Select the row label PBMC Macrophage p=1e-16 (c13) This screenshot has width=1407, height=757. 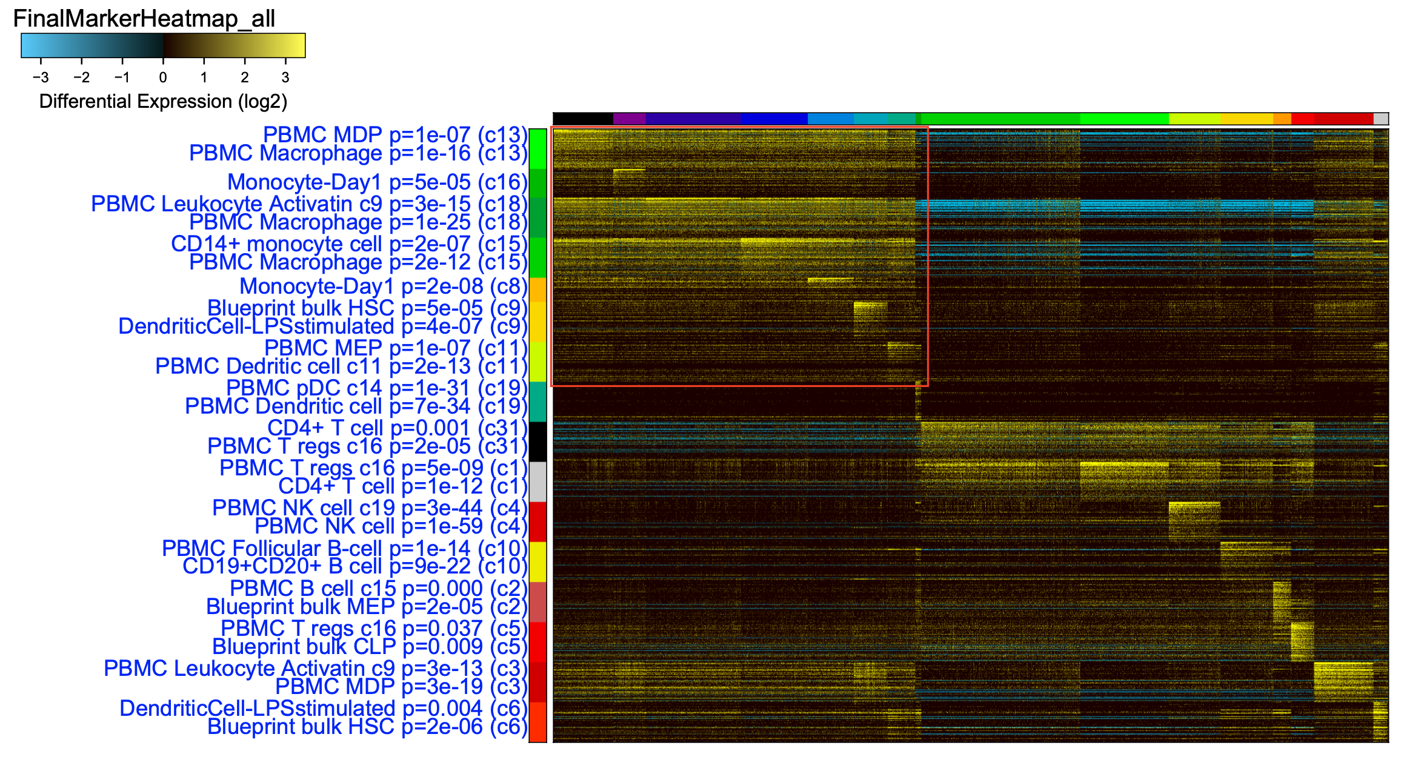[358, 153]
